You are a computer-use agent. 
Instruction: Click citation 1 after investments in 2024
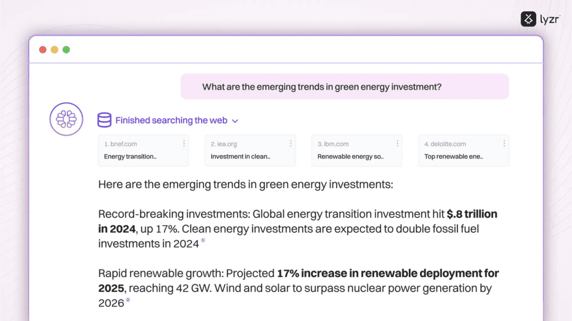point(203,240)
